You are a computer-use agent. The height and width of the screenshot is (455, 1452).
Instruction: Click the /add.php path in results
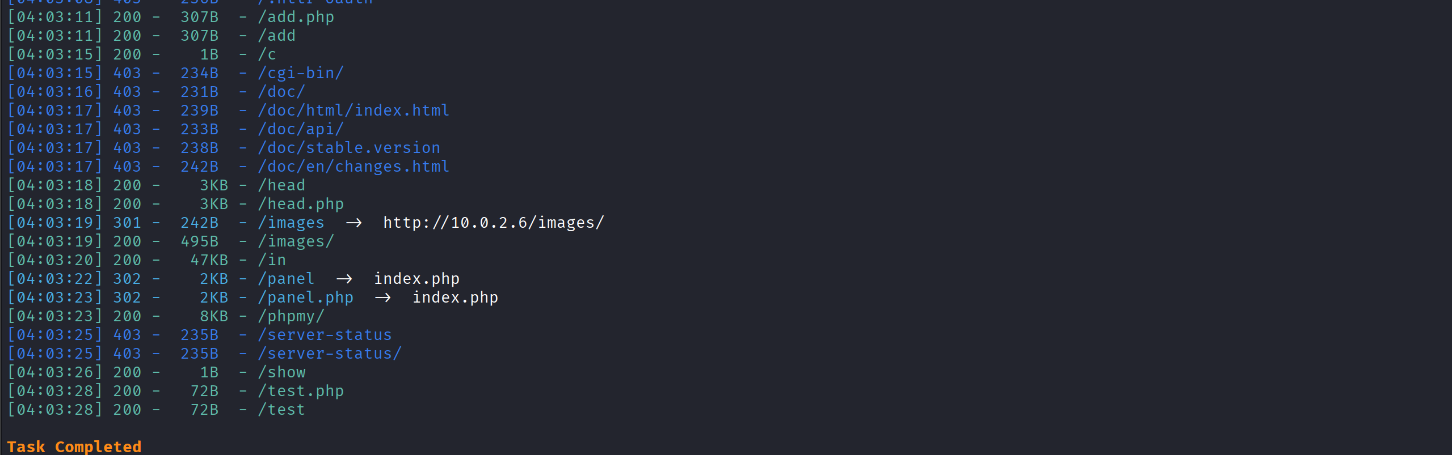tap(296, 17)
